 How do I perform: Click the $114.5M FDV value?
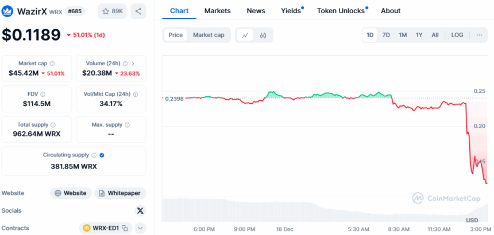click(37, 104)
